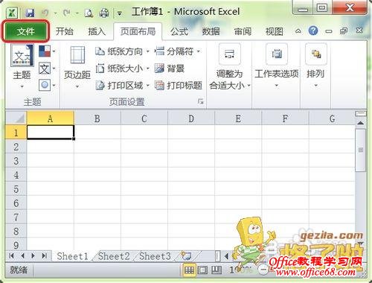The height and width of the screenshot is (283, 372).
Task: Click the horizontal scroll left arrow
Action: click(226, 256)
